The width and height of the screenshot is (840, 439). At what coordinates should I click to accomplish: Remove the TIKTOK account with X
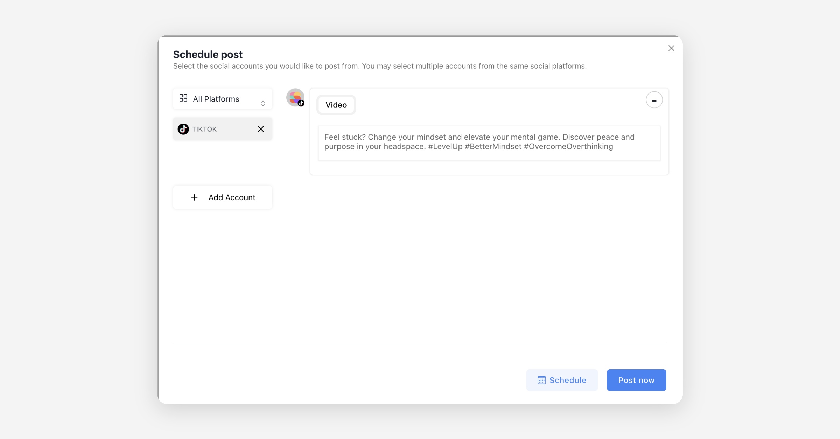point(261,129)
